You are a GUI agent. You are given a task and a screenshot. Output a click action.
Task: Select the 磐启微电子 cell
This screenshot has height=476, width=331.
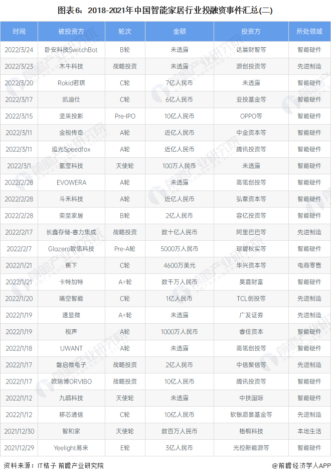point(71,365)
